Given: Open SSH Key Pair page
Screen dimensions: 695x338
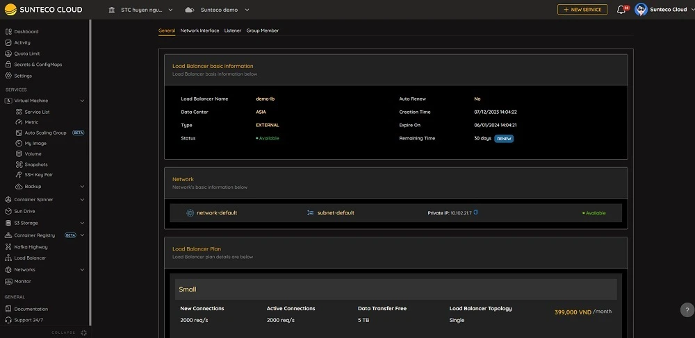Looking at the screenshot, I should (x=38, y=175).
